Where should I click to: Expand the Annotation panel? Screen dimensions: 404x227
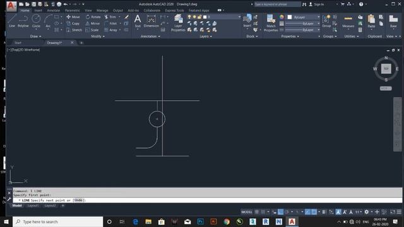coord(150,37)
